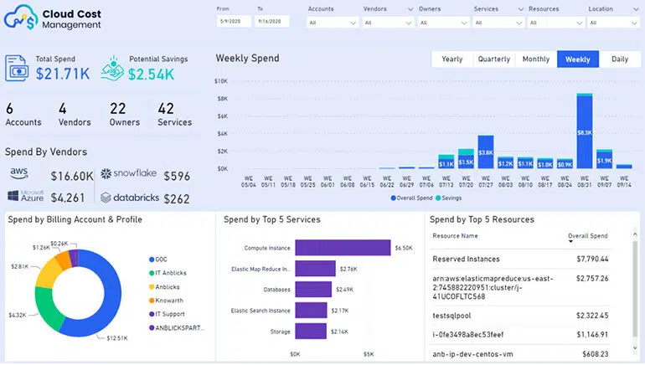Click the Cloud Cost Management logo icon
645x365 pixels.
pyautogui.click(x=21, y=18)
